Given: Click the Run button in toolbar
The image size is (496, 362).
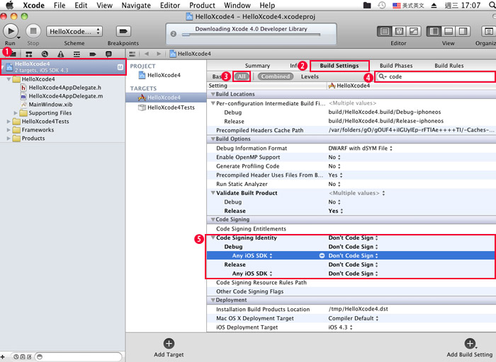Looking at the screenshot, I should click(x=11, y=31).
